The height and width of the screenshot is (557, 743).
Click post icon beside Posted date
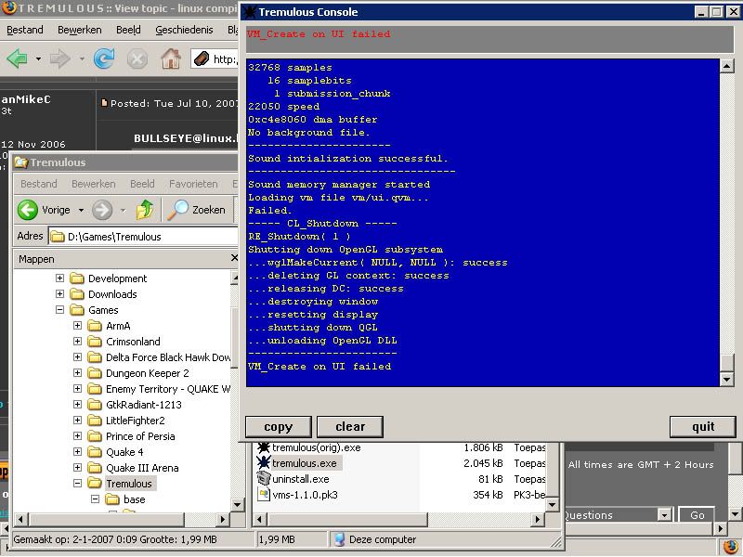104,103
